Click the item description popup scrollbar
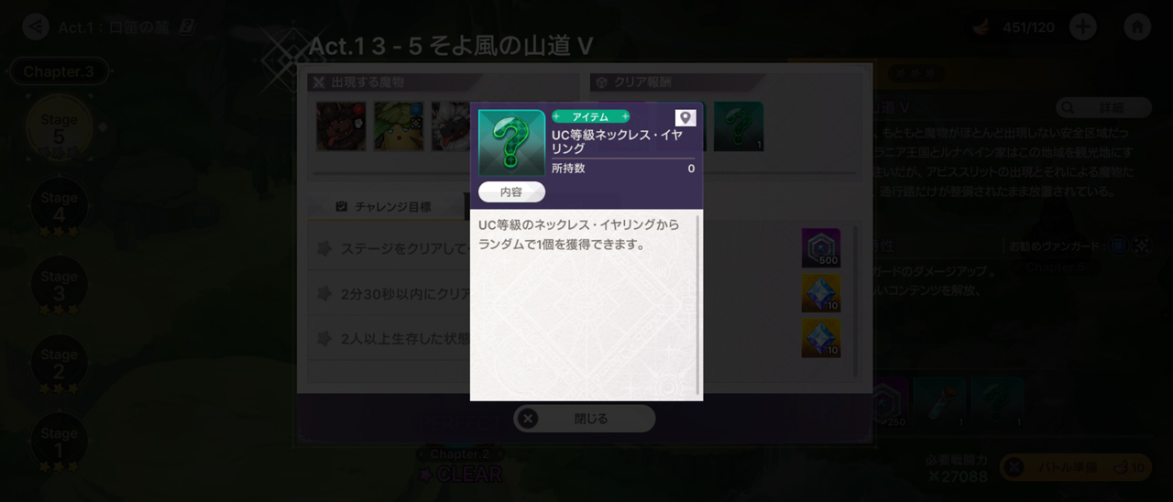This screenshot has height=502, width=1173. (x=698, y=305)
